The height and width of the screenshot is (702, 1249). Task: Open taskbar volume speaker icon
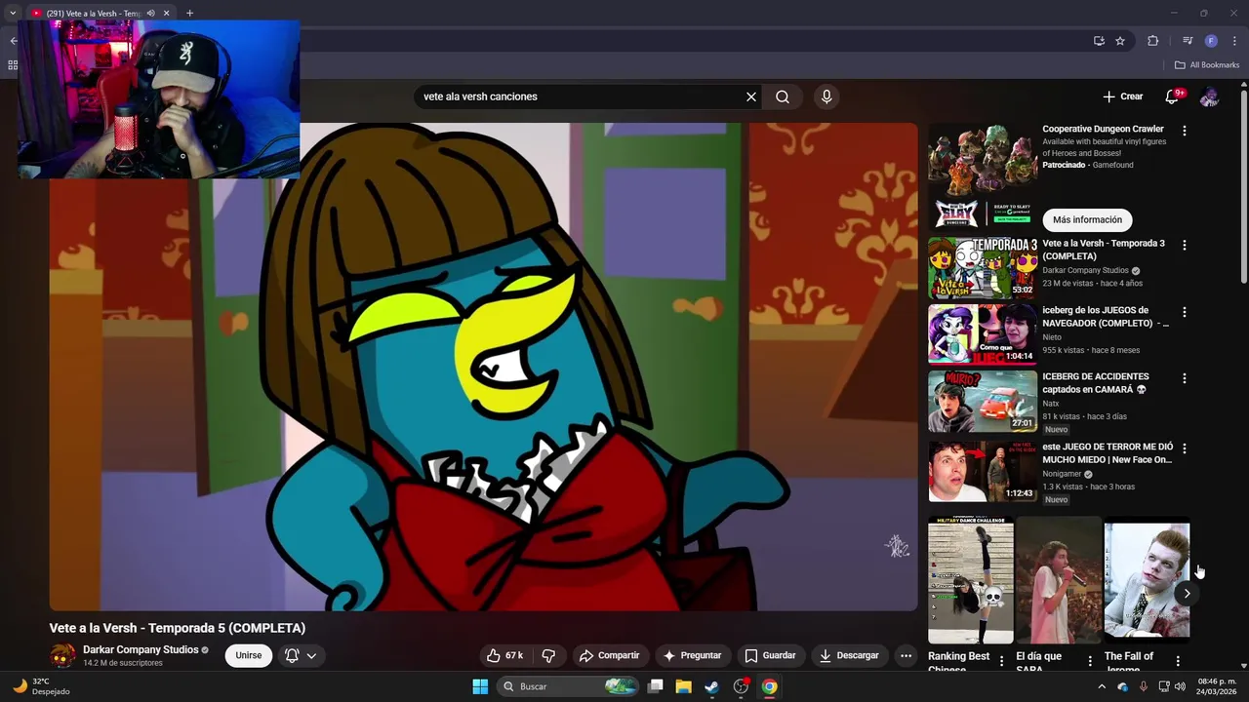[x=1180, y=686]
